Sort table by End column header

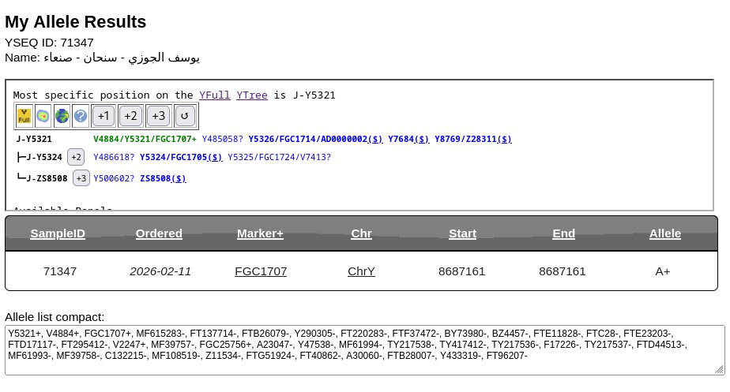563,233
